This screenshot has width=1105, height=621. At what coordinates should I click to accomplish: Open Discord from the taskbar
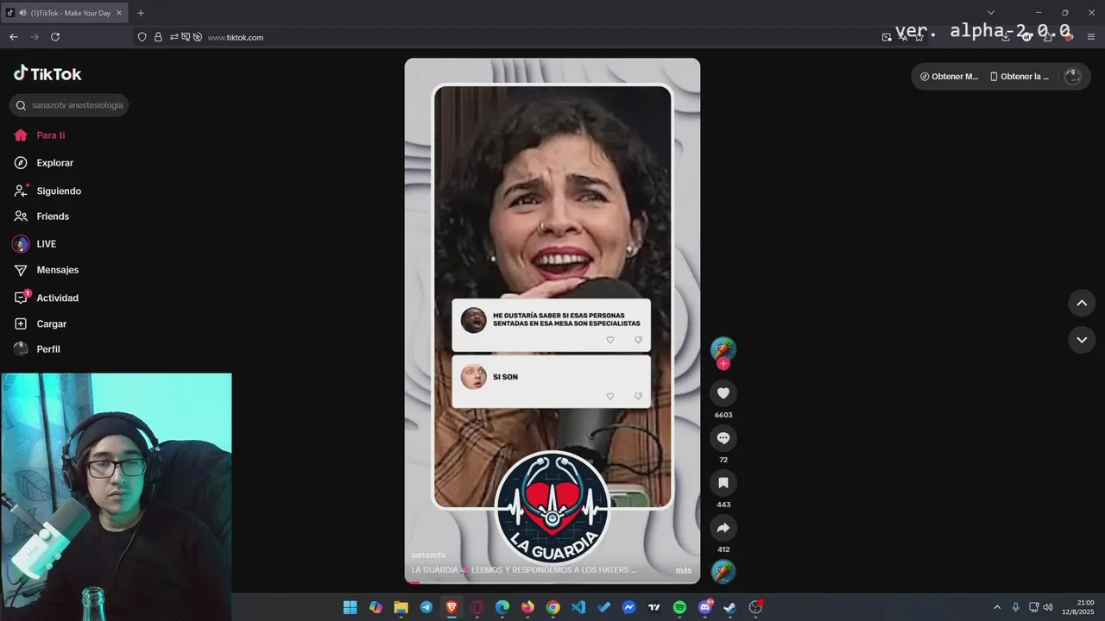(705, 607)
